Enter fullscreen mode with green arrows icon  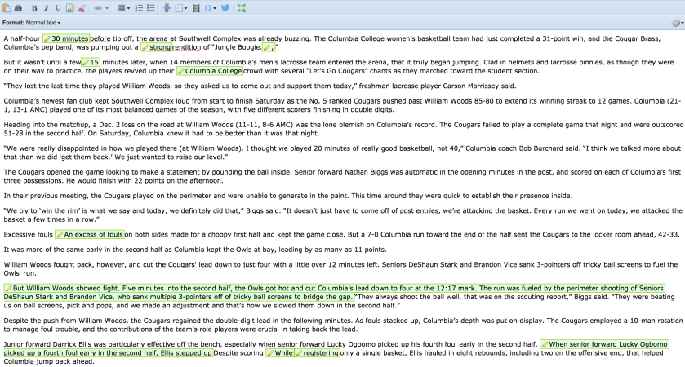(241, 8)
